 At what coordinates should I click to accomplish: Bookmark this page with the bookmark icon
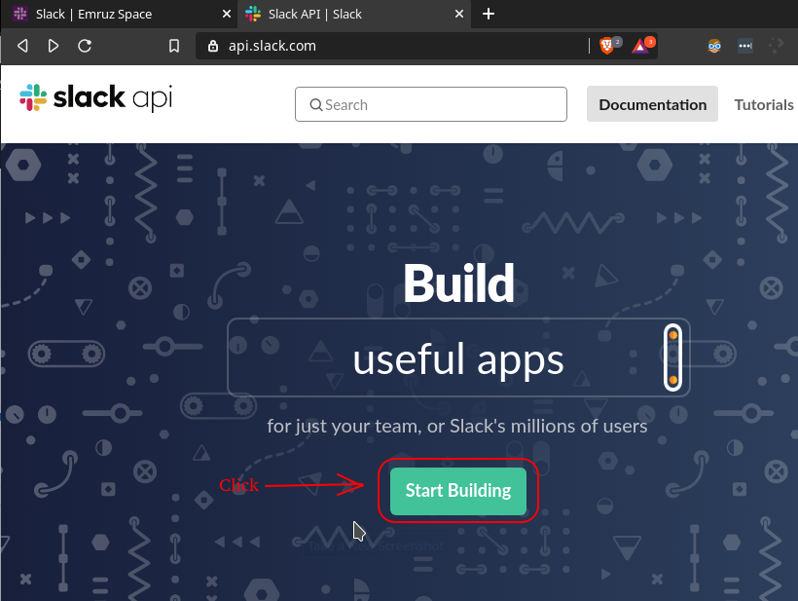174,46
